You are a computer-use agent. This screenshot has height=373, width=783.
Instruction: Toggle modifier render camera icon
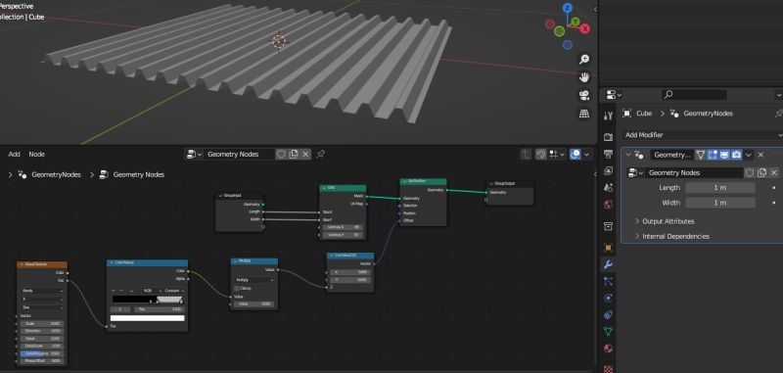click(737, 156)
